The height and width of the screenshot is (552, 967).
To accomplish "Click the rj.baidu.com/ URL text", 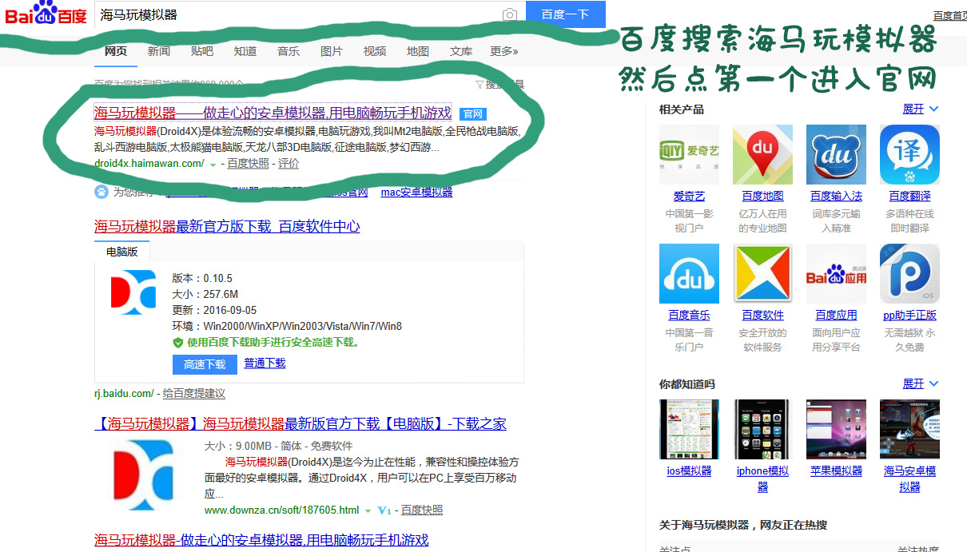I will pyautogui.click(x=124, y=394).
